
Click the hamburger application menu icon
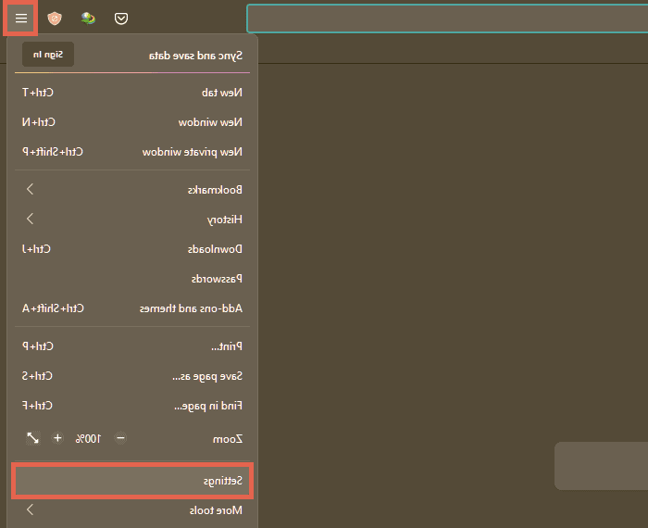point(21,19)
